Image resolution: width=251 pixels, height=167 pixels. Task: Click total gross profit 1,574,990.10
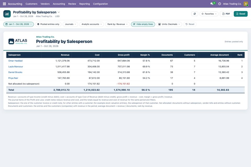click(x=122, y=90)
